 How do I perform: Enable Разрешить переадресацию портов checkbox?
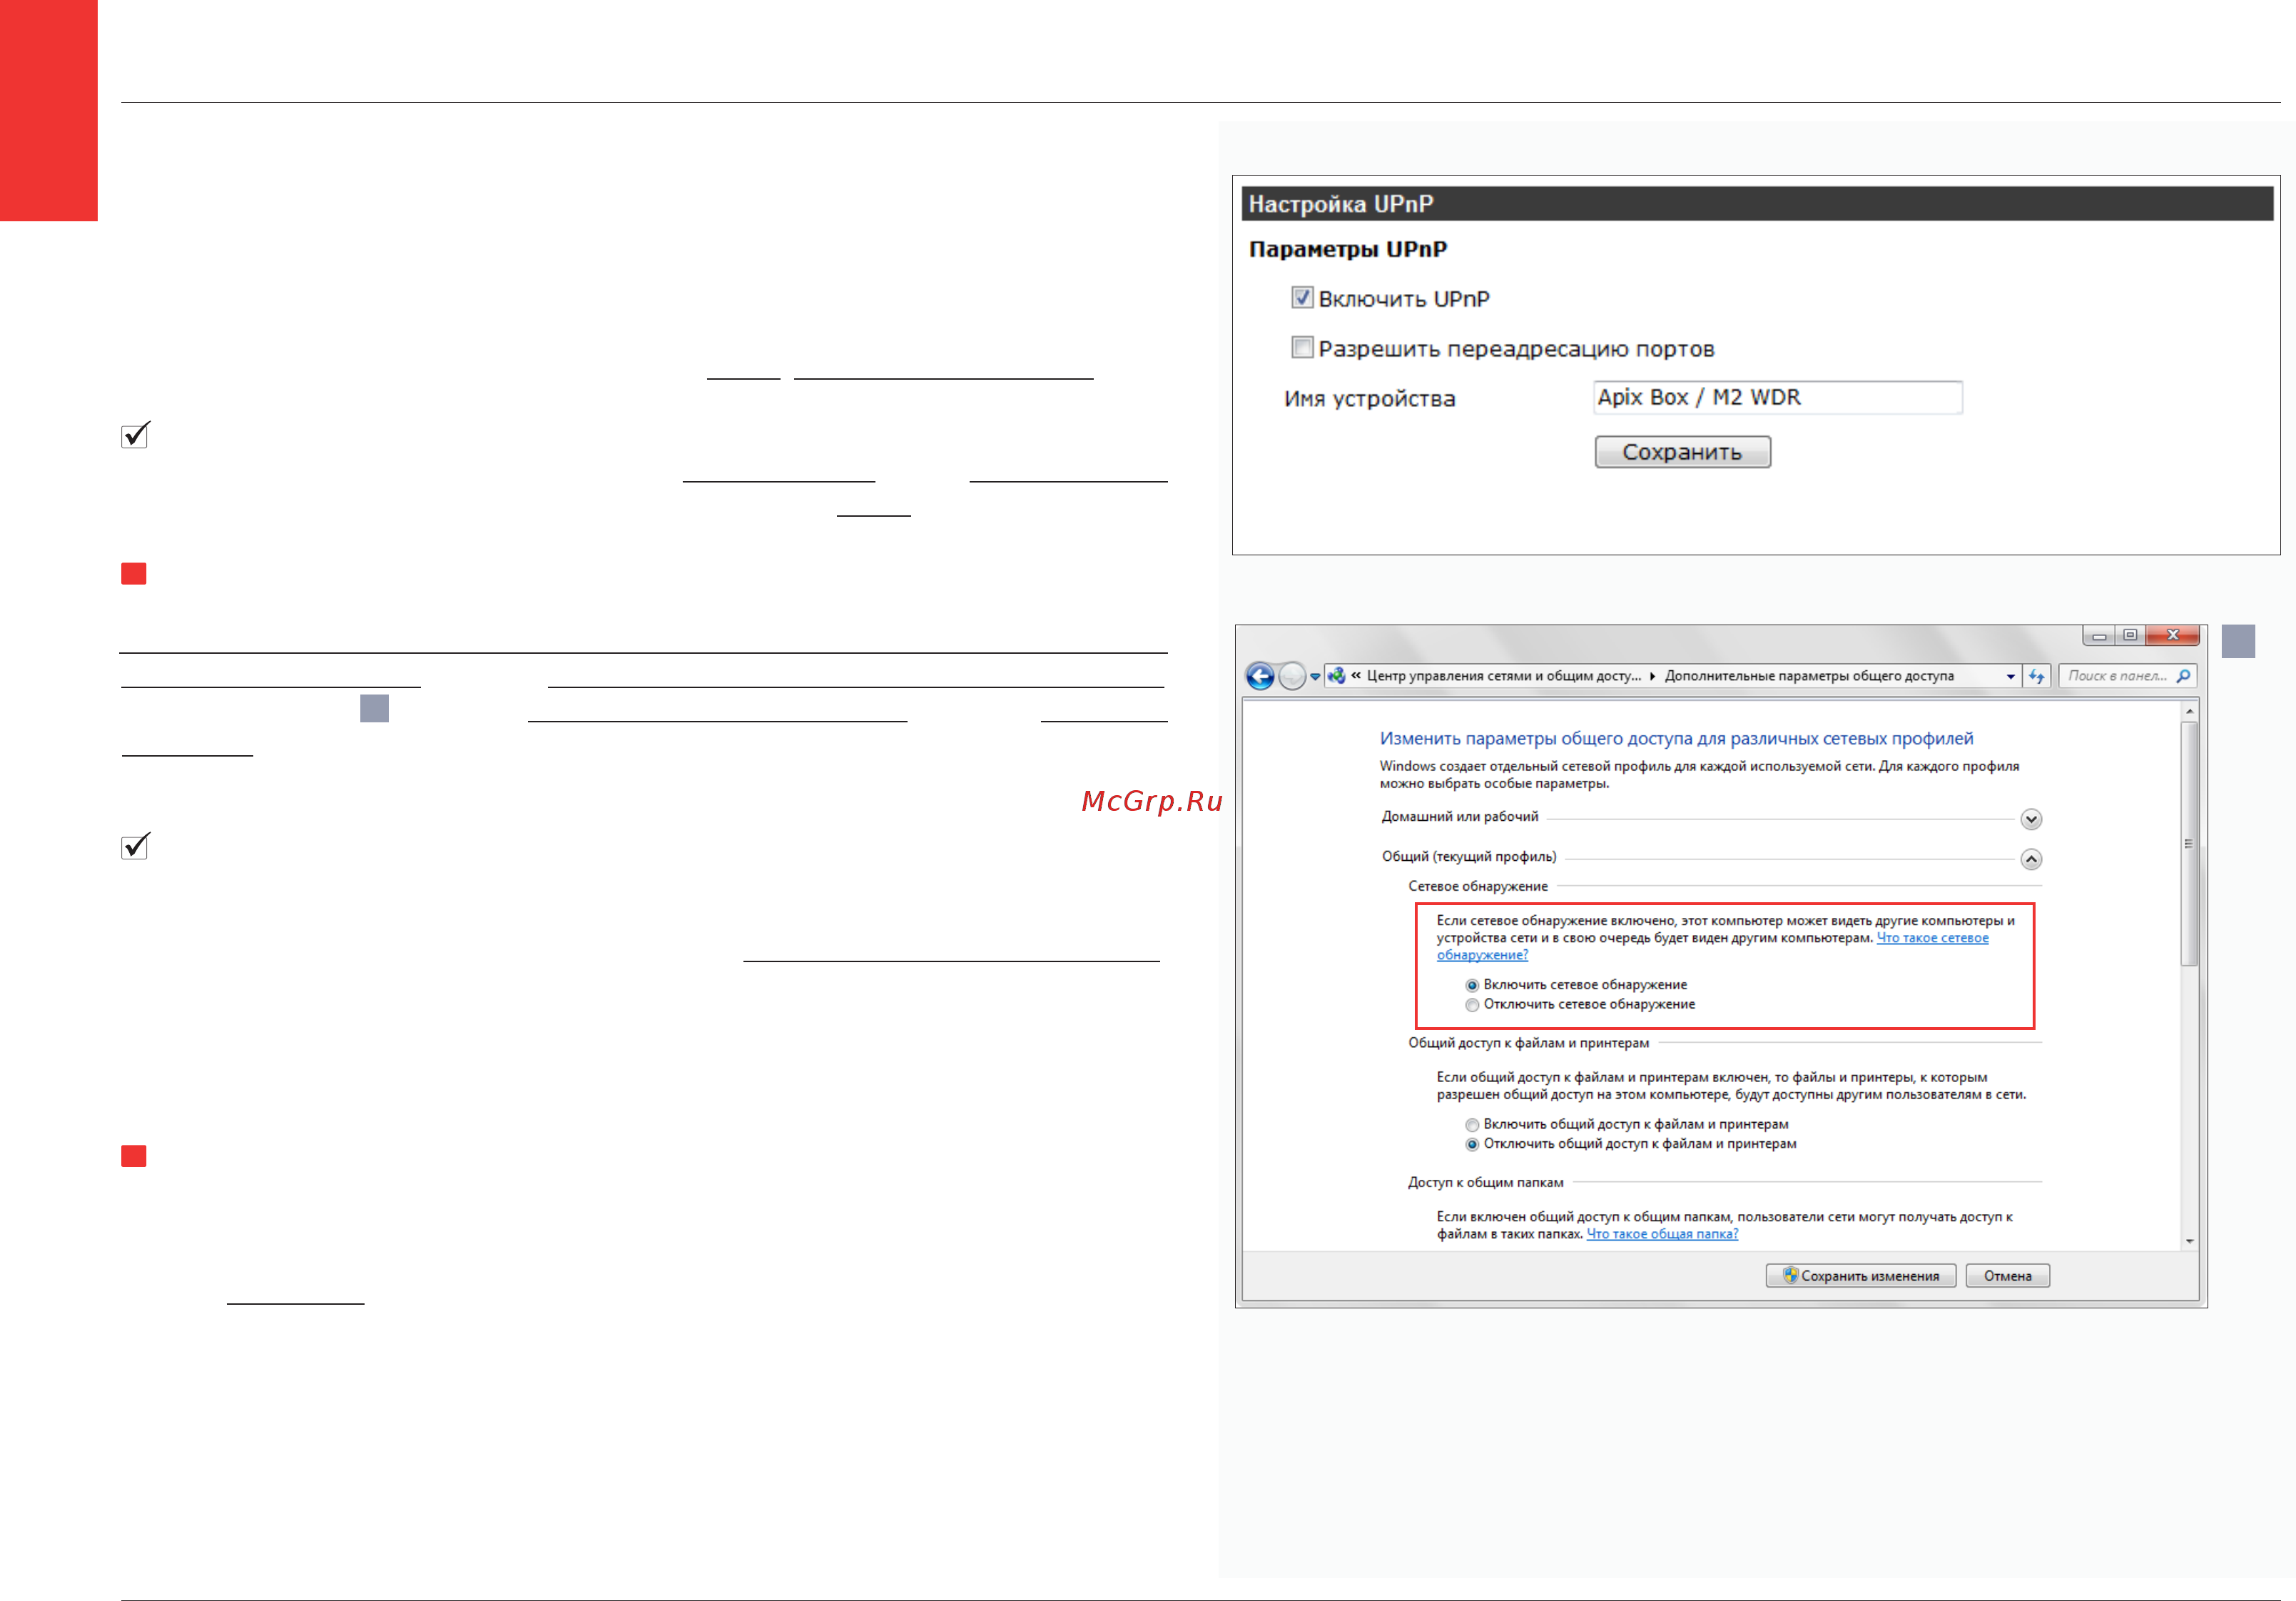click(x=1302, y=347)
